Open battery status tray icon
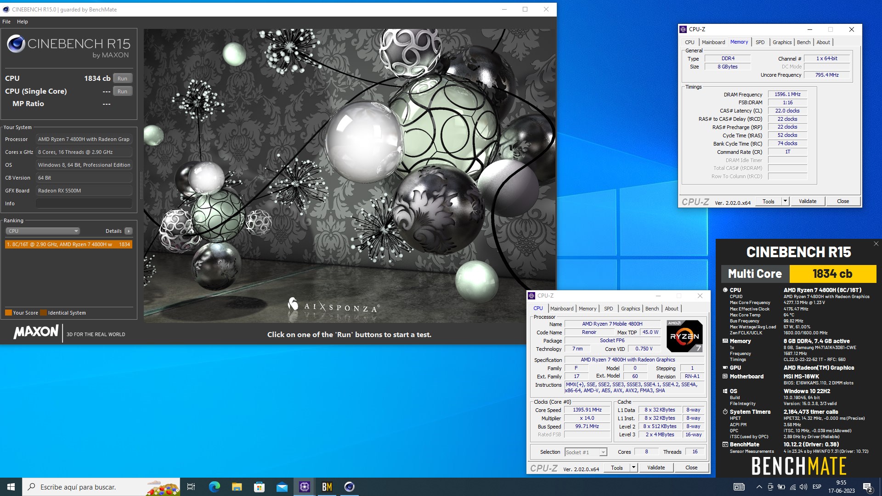882x496 pixels. [781, 487]
